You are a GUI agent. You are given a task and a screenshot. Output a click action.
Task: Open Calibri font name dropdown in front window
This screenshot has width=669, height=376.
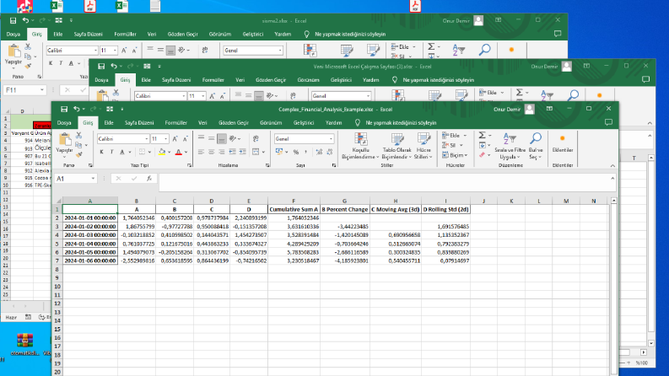coord(146,139)
